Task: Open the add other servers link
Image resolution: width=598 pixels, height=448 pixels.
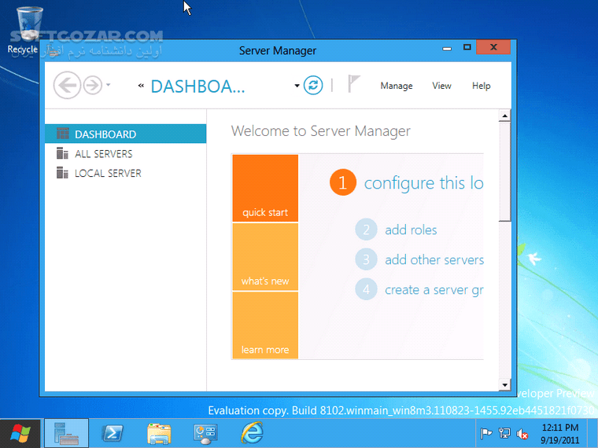Action: click(434, 260)
